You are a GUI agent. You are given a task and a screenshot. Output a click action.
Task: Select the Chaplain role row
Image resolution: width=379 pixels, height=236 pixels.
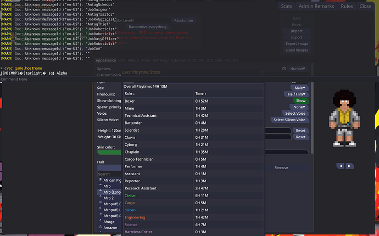(x=193, y=152)
